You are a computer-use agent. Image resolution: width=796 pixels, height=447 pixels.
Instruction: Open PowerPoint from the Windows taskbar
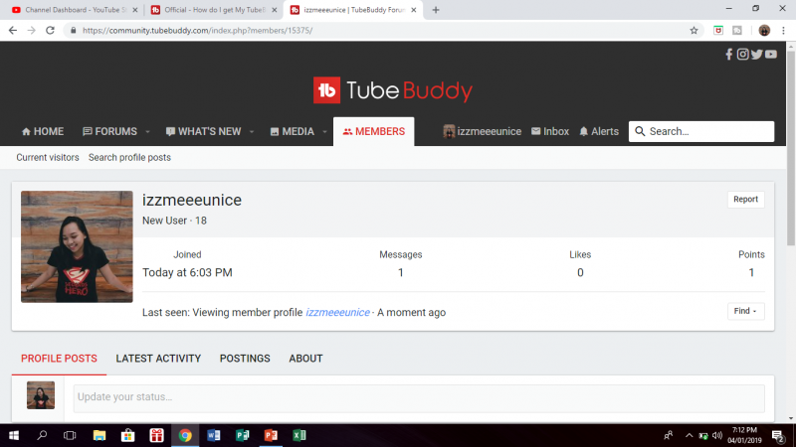tap(271, 435)
